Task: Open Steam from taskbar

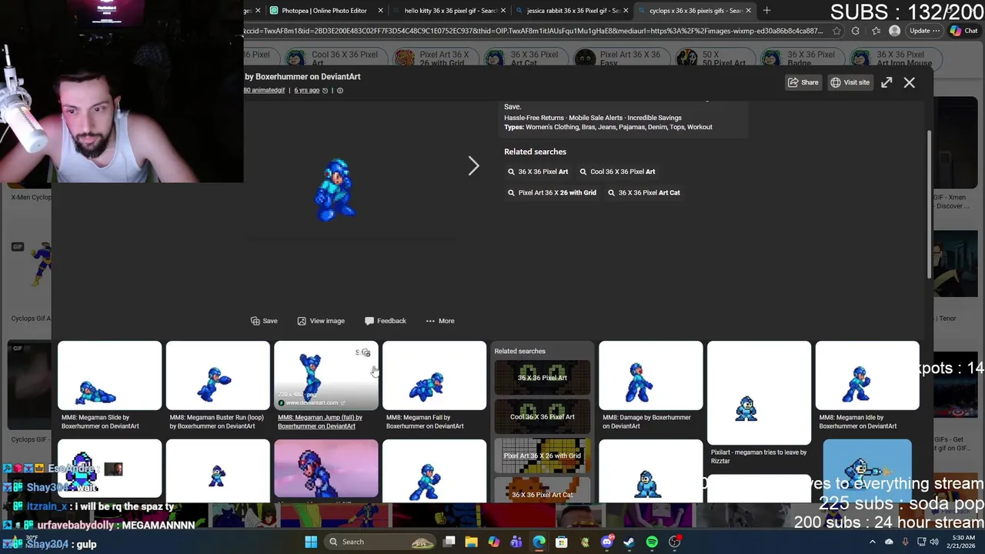Action: (629, 542)
